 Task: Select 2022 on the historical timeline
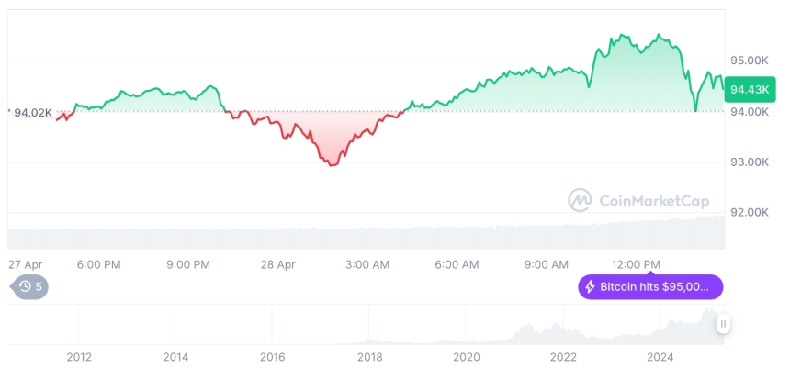coord(563,356)
